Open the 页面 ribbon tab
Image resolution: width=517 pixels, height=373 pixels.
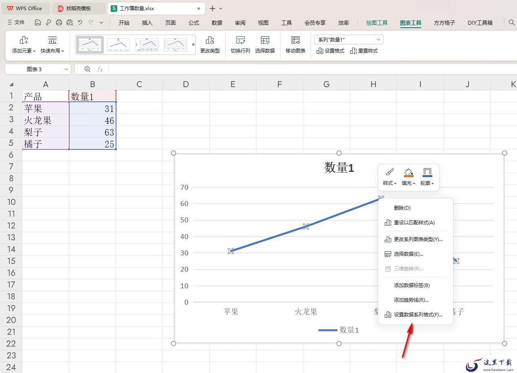pos(170,23)
